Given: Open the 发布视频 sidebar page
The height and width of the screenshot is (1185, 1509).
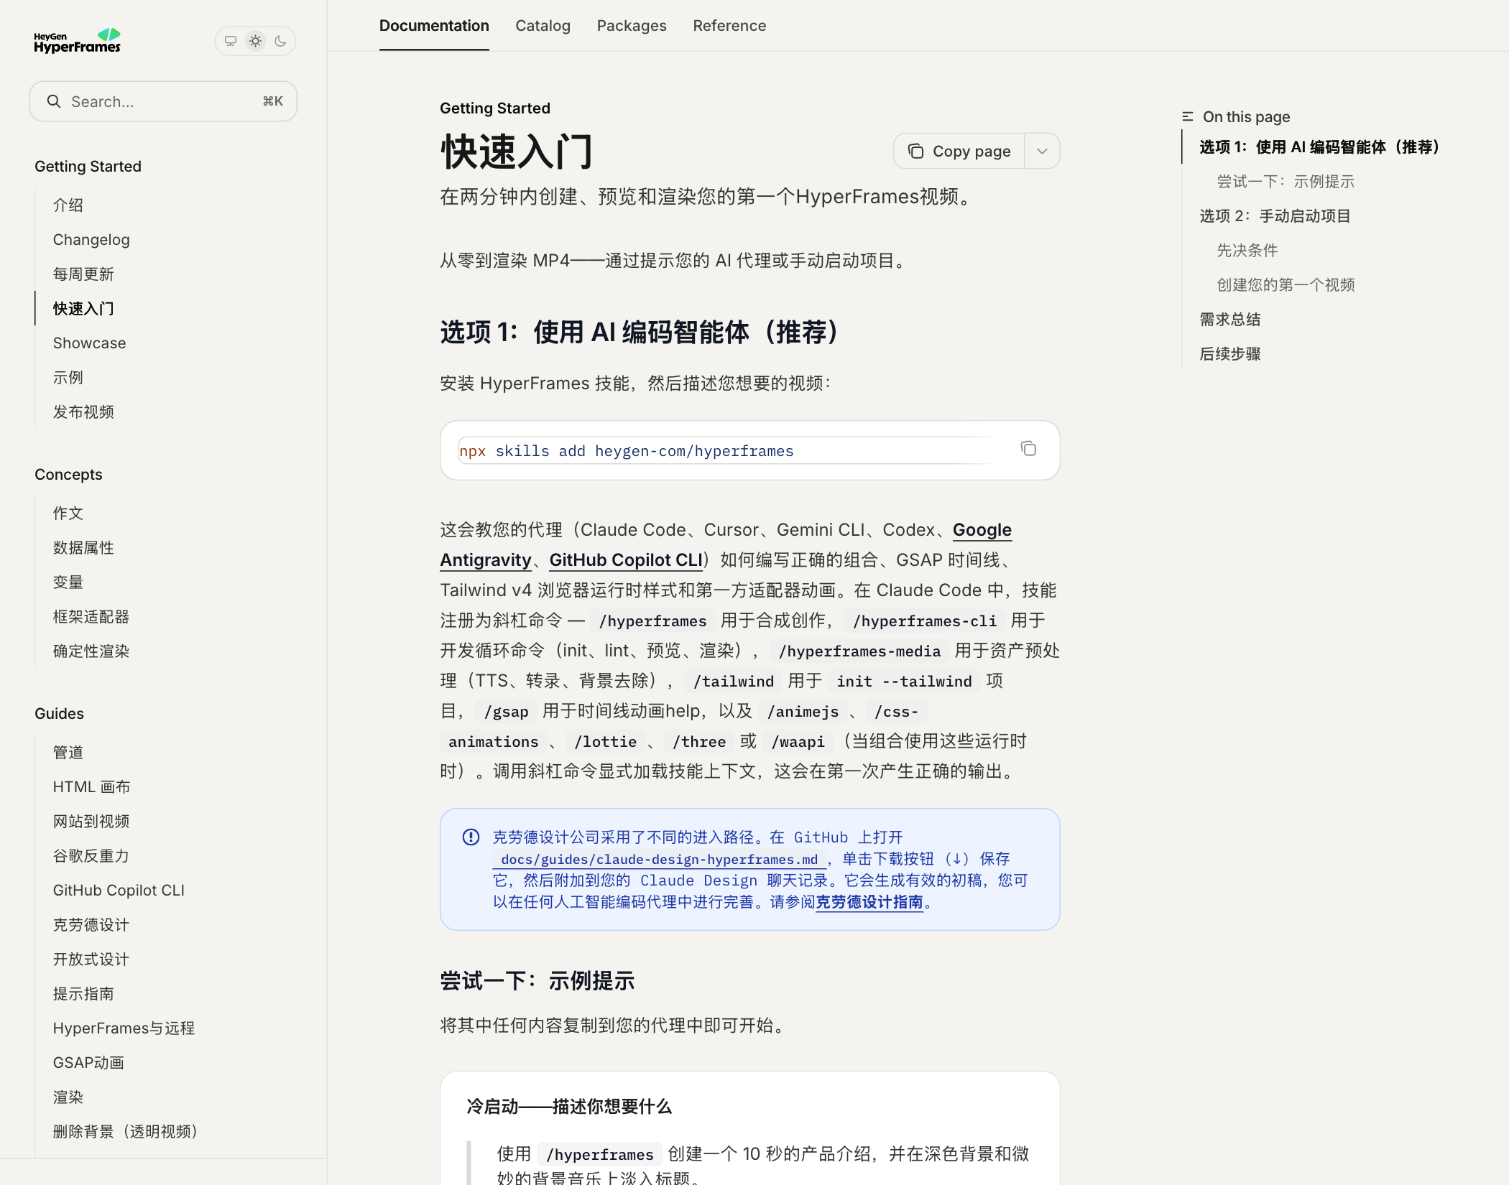Looking at the screenshot, I should [83, 412].
